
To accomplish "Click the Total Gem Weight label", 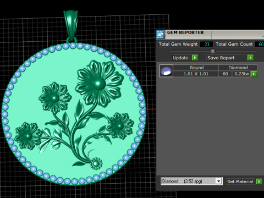I will pos(178,44).
